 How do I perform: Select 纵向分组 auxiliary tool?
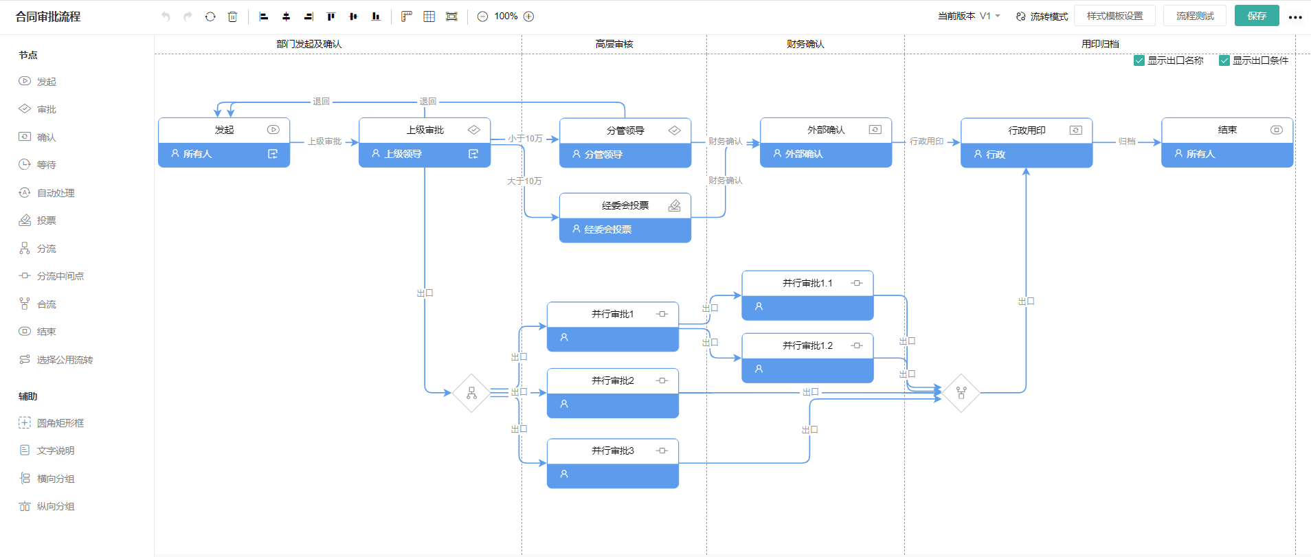pyautogui.click(x=47, y=506)
